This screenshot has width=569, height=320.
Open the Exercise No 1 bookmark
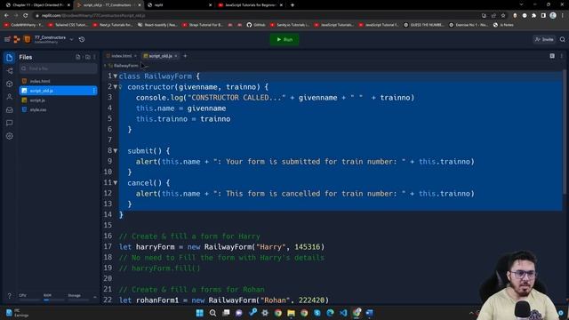click(x=469, y=25)
